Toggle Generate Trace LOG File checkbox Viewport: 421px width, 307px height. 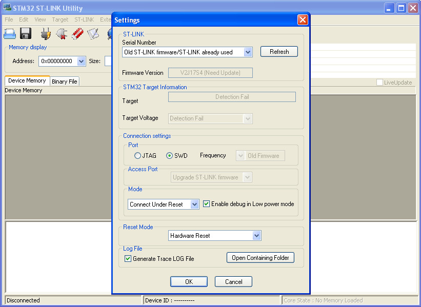pos(128,259)
